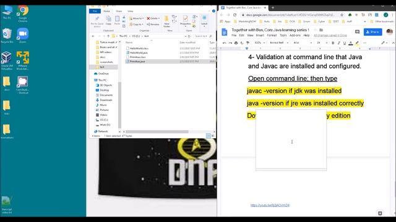Click Paint format in Docs toolbar
Viewport: 396px width, 222px height.
point(247,43)
